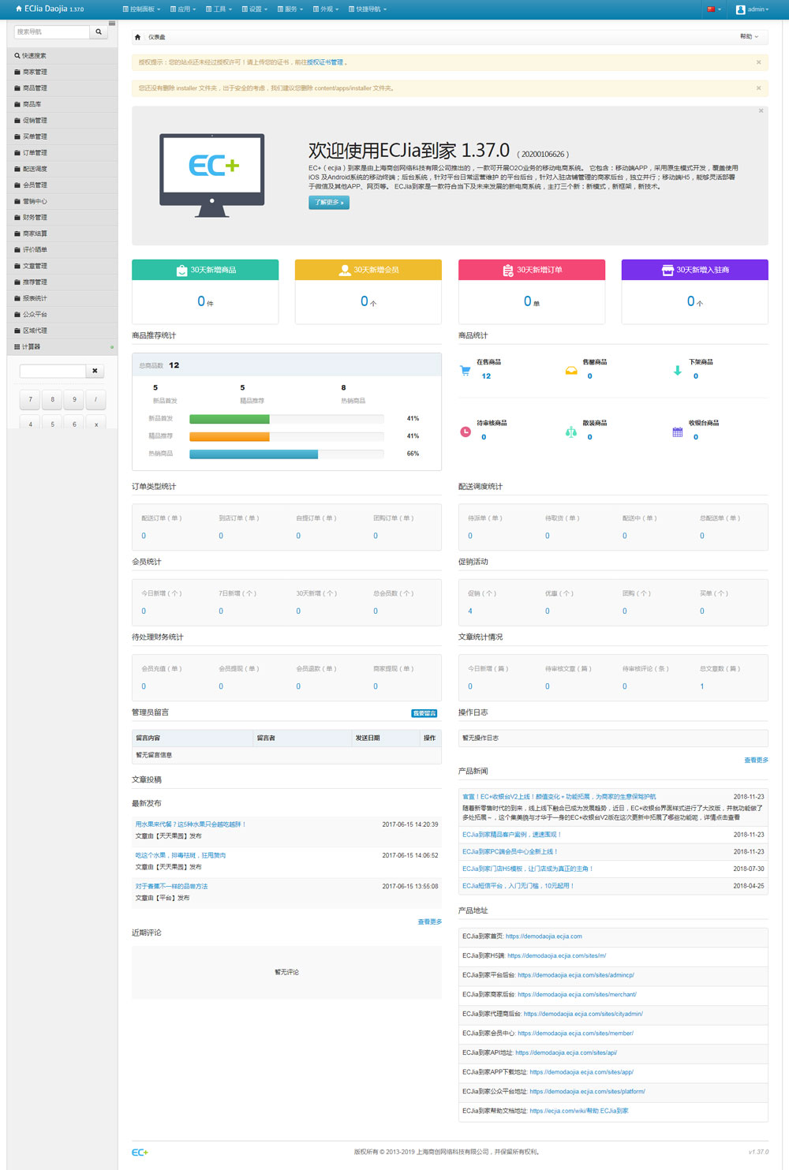Click the folder icon beside 买单管理

pyautogui.click(x=17, y=136)
